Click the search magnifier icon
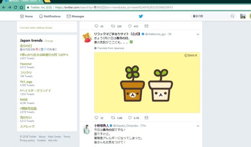Viewport: 251px width, 147px height. click(x=232, y=16)
